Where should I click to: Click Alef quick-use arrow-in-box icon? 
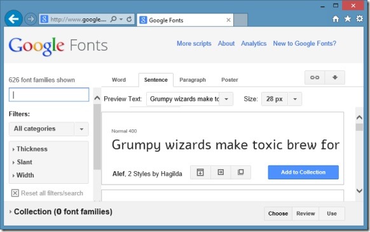click(x=221, y=172)
